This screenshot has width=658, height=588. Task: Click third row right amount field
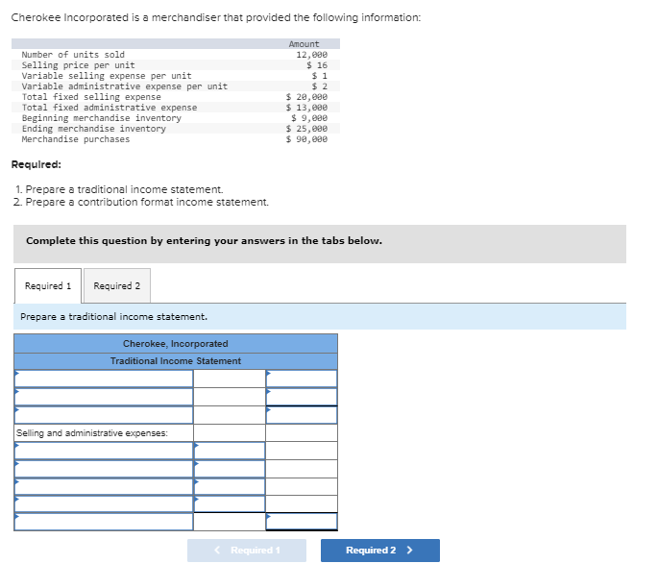[302, 415]
